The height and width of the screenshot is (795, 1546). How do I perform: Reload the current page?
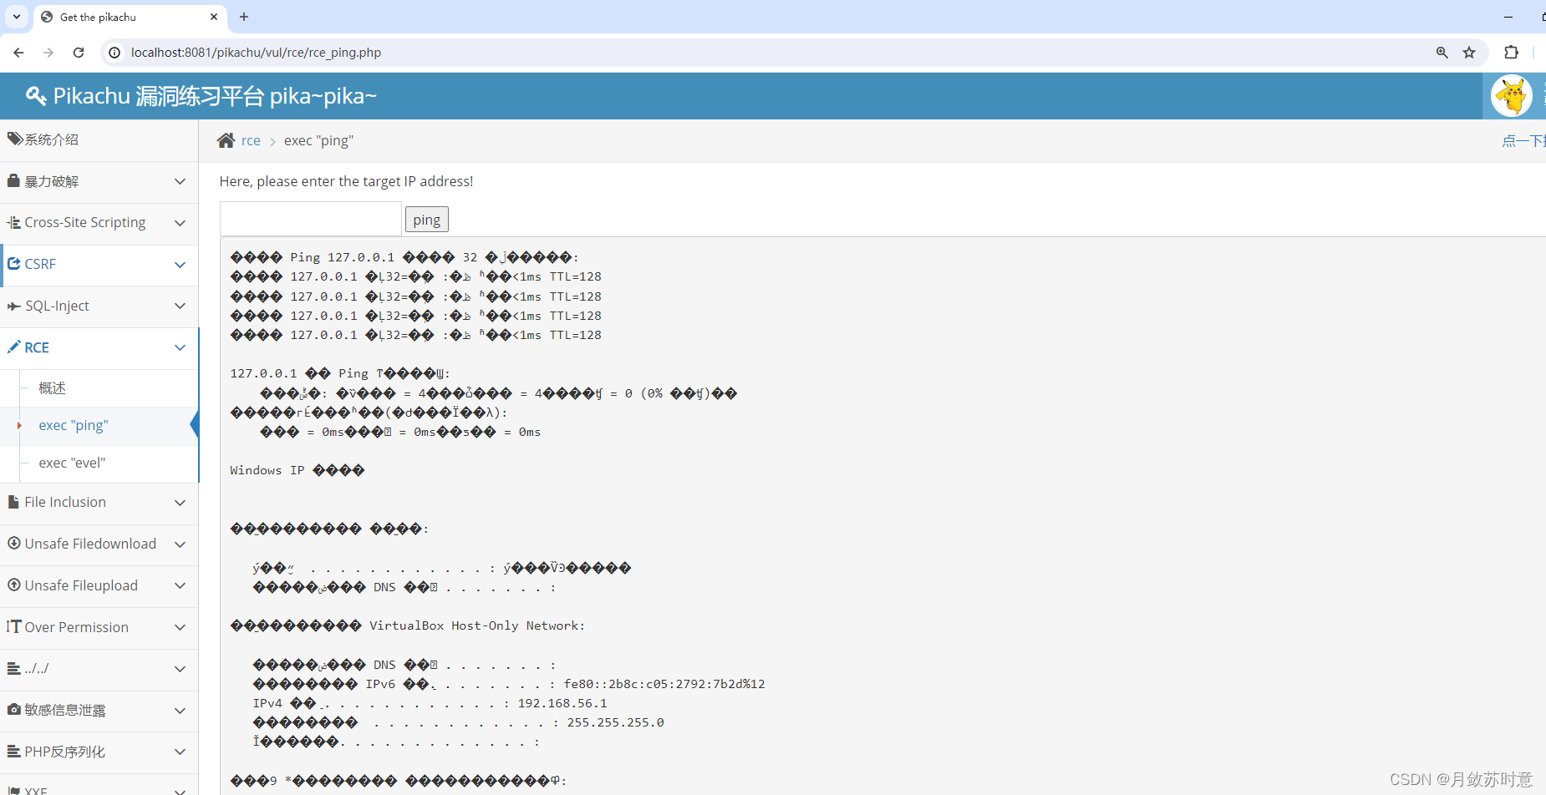(x=79, y=52)
